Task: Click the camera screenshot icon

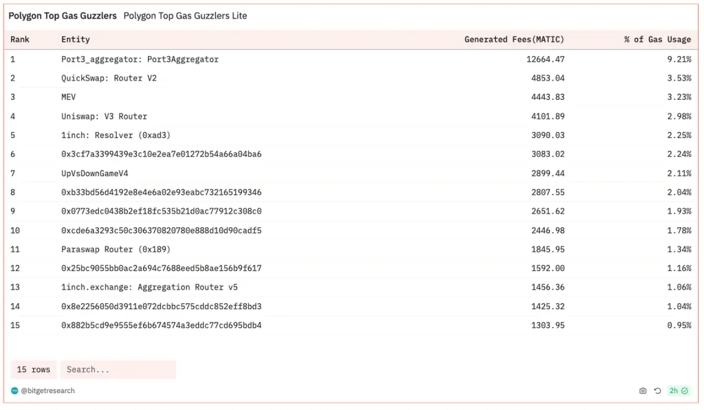Action: (x=643, y=390)
